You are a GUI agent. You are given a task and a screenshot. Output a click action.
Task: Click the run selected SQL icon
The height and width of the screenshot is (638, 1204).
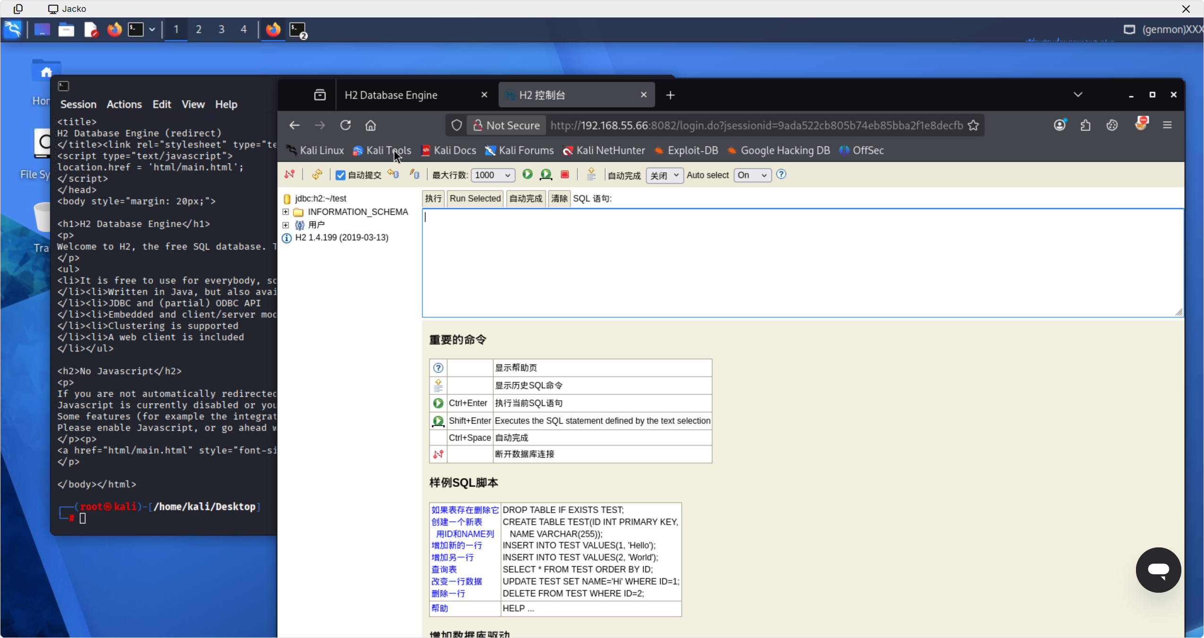pyautogui.click(x=546, y=175)
